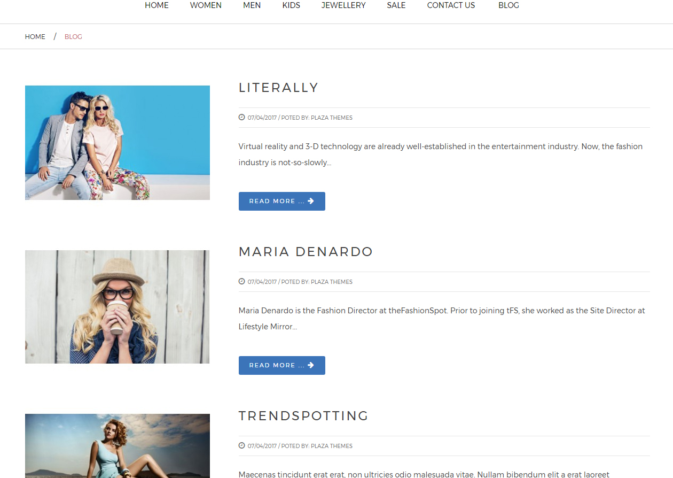Image resolution: width=673 pixels, height=478 pixels.
Task: Click the couple in sunglasses thumbnail
Action: pyautogui.click(x=117, y=143)
